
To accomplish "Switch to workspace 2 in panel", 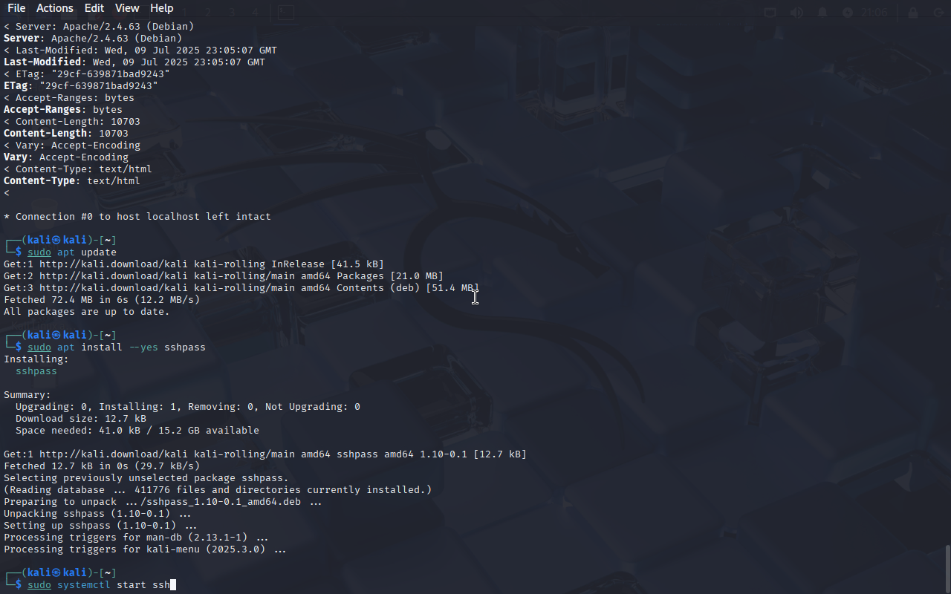I will point(208,13).
